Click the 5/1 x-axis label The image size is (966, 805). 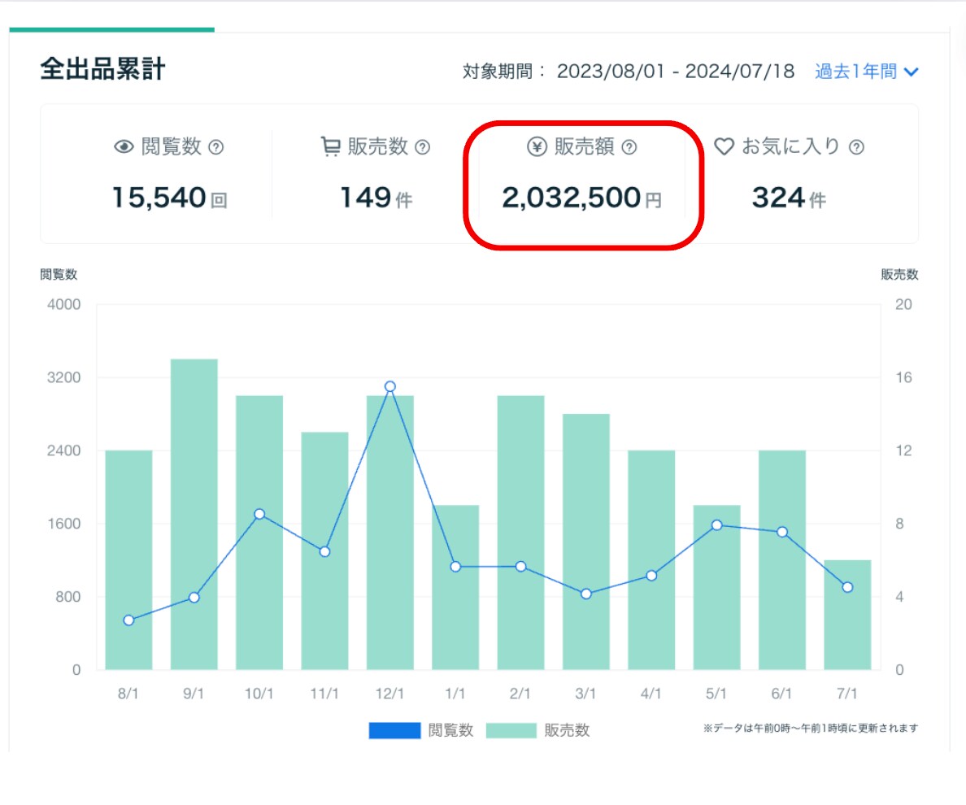click(x=716, y=694)
